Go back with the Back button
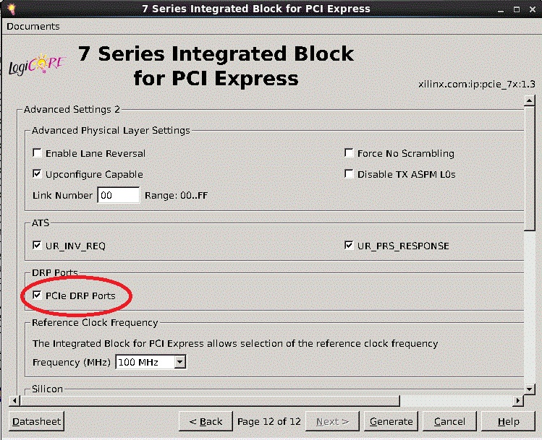This screenshot has width=542, height=440. point(206,421)
